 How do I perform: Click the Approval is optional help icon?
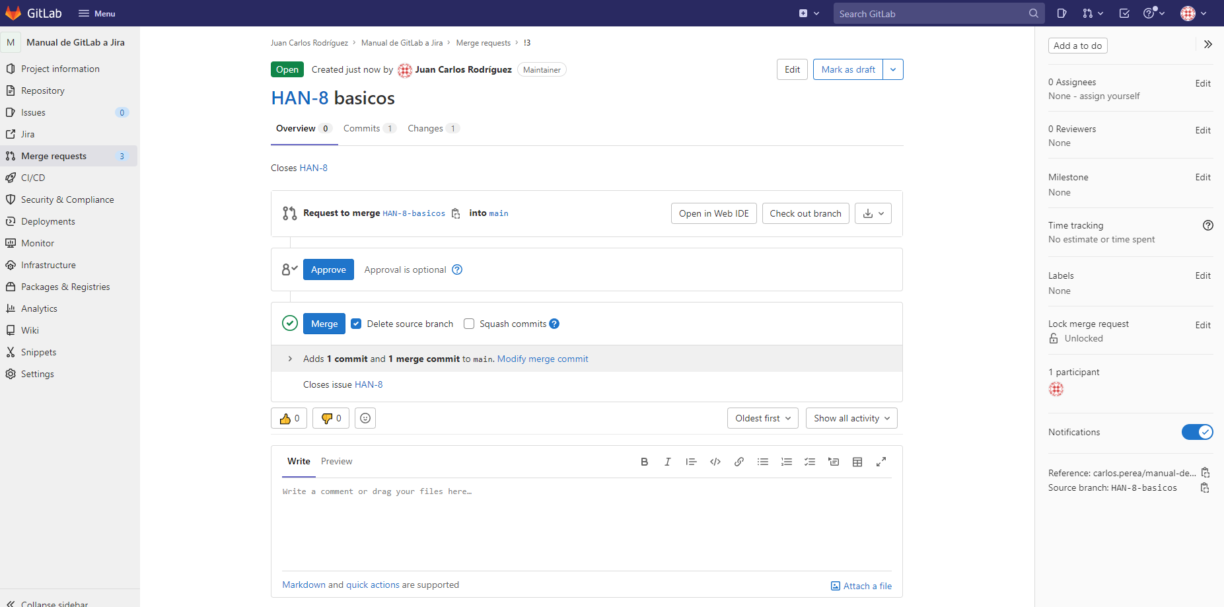[457, 269]
